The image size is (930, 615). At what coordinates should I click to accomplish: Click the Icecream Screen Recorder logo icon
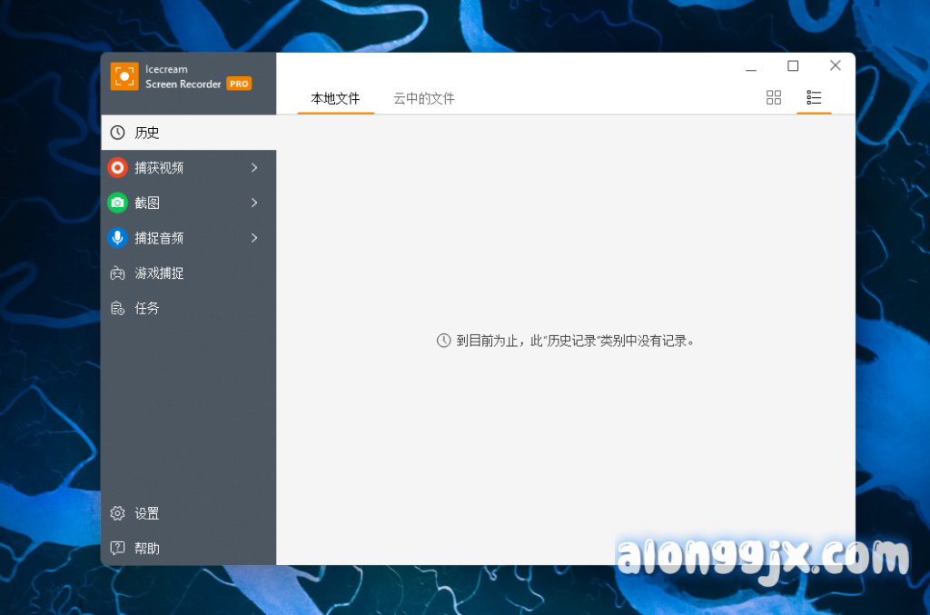click(x=124, y=76)
